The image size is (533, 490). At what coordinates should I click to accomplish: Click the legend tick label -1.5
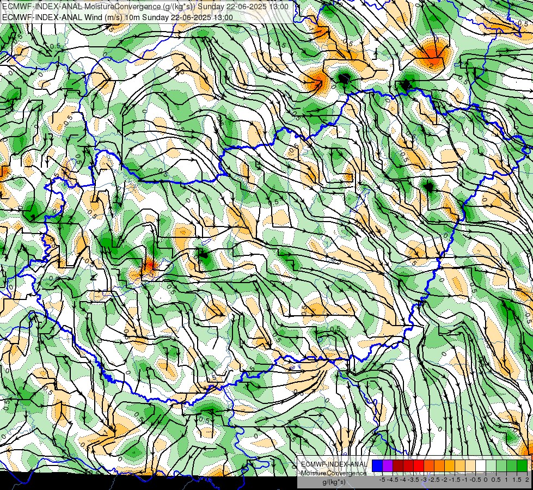(x=455, y=480)
